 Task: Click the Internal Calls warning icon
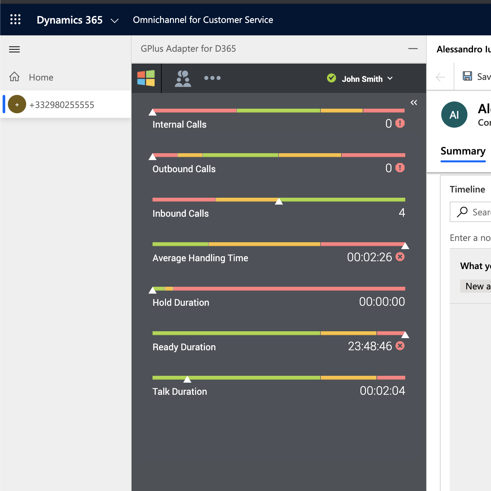400,123
